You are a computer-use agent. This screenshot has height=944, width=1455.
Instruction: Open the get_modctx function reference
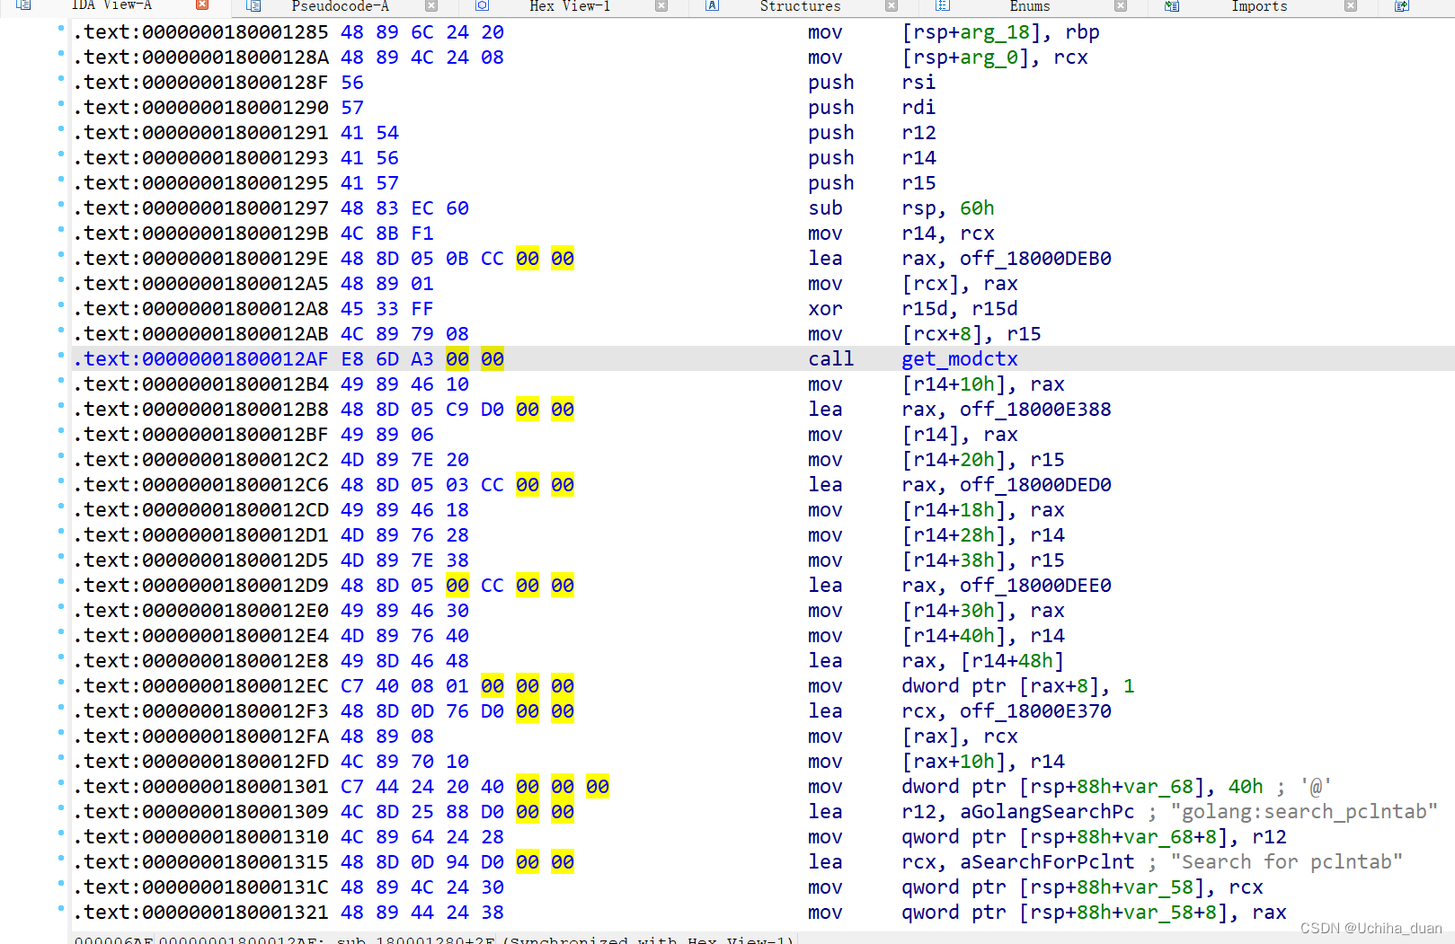pos(960,358)
